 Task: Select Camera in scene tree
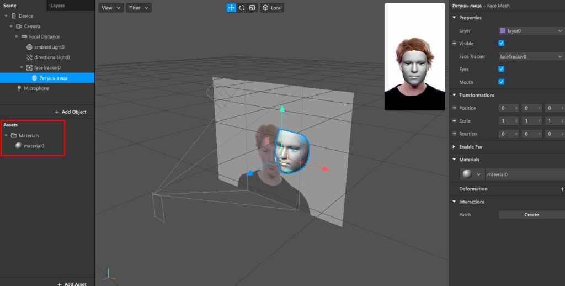32,27
